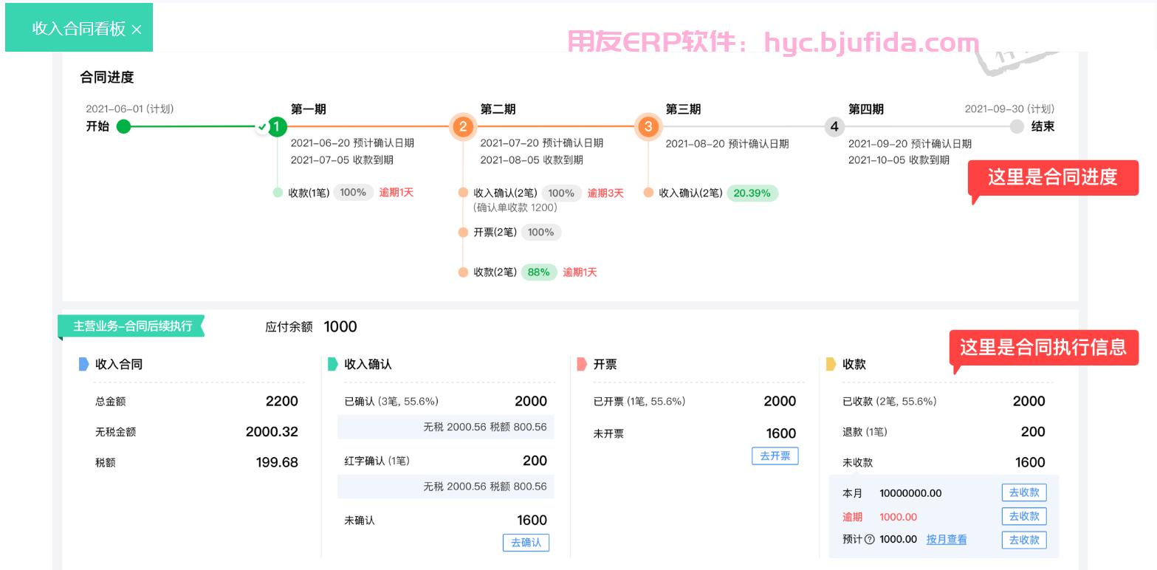Viewport: 1157px width, 570px height.
Task: Click the 2021-10-05 收款到期 text
Action: pos(899,160)
